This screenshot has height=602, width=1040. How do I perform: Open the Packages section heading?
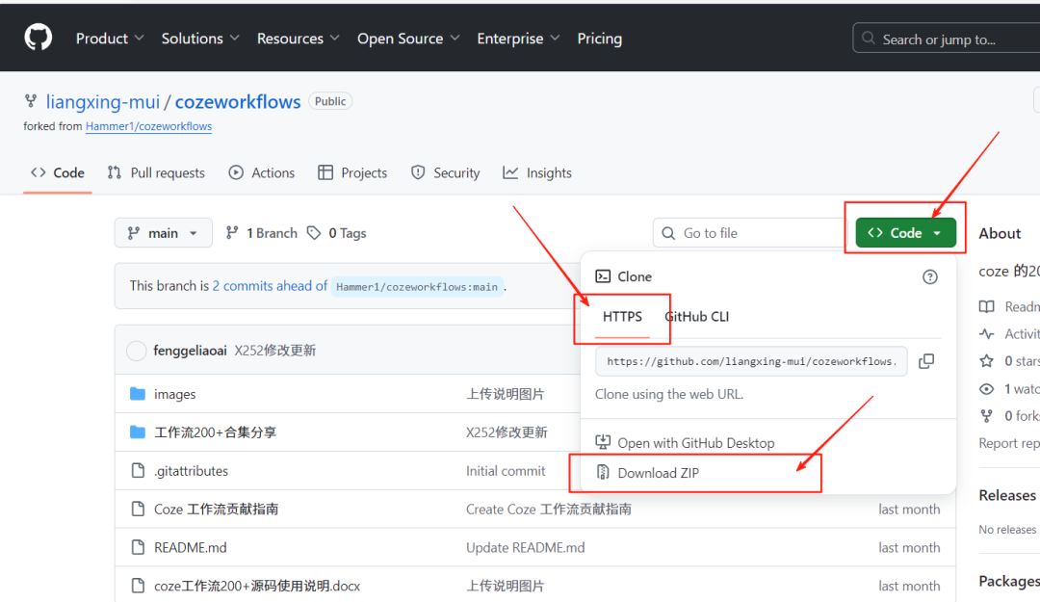(x=1009, y=582)
